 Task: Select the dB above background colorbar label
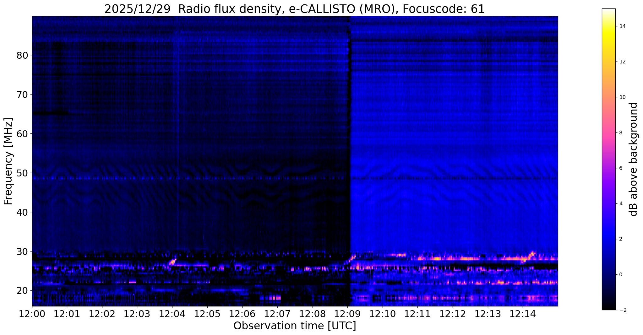(x=633, y=159)
